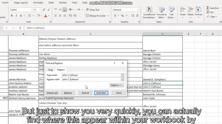The image size is (222, 124).
Task: Open the Clear dropdown
Action: click(212, 17)
